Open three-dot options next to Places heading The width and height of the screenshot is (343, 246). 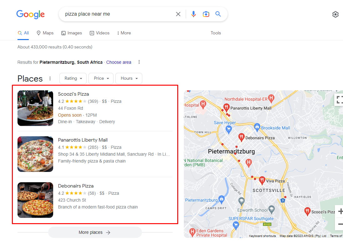[50, 78]
